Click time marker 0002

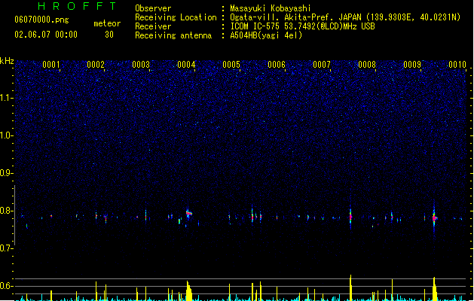[x=96, y=65]
